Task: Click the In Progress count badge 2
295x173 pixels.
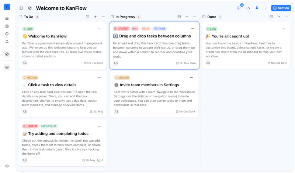Action: pyautogui.click(x=139, y=17)
